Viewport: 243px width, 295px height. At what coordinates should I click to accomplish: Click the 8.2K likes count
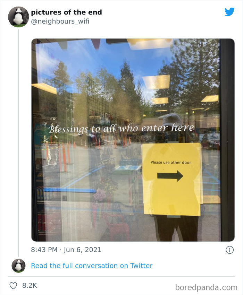point(30,285)
